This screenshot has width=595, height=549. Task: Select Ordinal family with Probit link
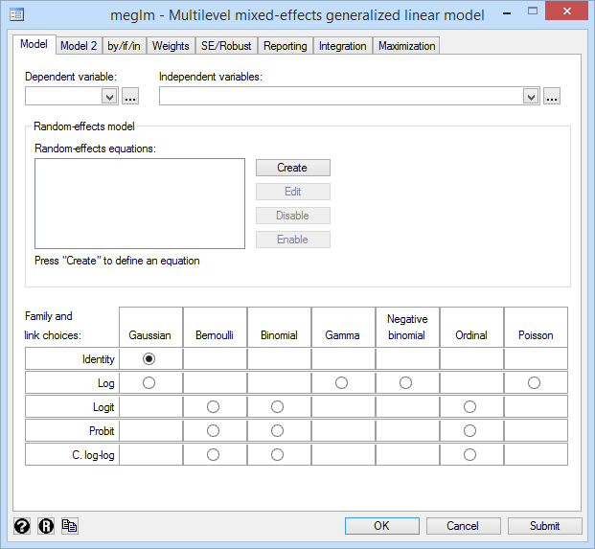pos(469,430)
